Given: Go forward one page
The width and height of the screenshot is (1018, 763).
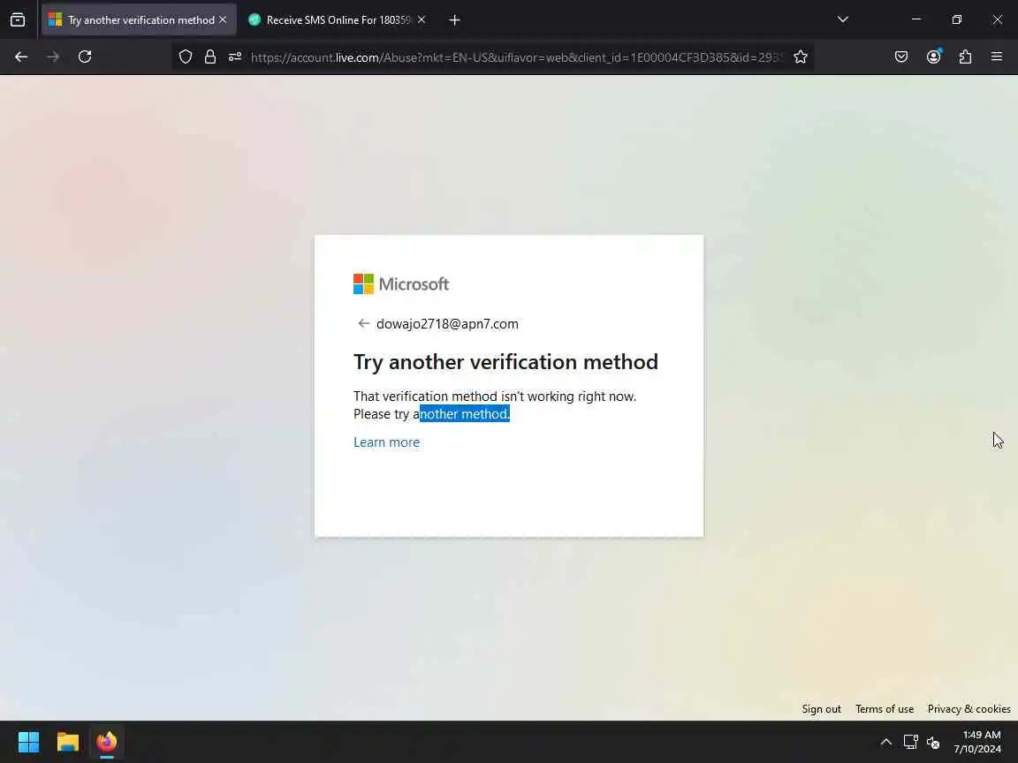Looking at the screenshot, I should [x=53, y=57].
